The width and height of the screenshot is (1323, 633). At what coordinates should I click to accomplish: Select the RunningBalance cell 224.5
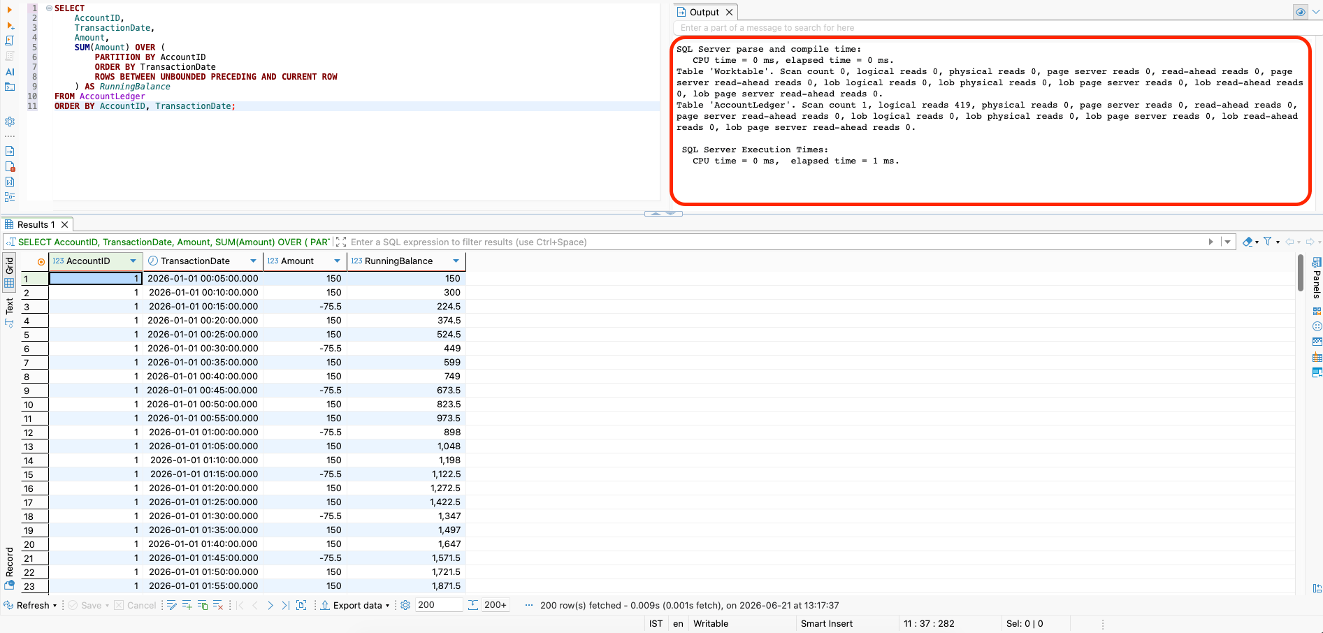(407, 306)
